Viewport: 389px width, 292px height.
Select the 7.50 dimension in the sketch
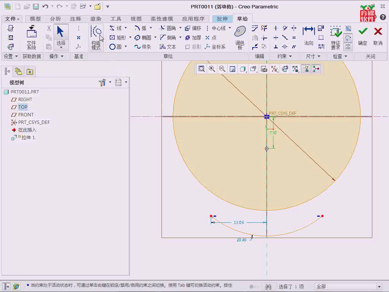click(273, 133)
